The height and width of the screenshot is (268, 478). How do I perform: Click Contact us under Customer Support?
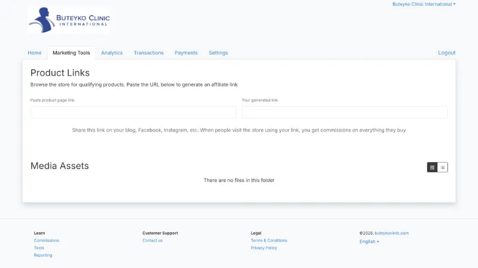(152, 241)
